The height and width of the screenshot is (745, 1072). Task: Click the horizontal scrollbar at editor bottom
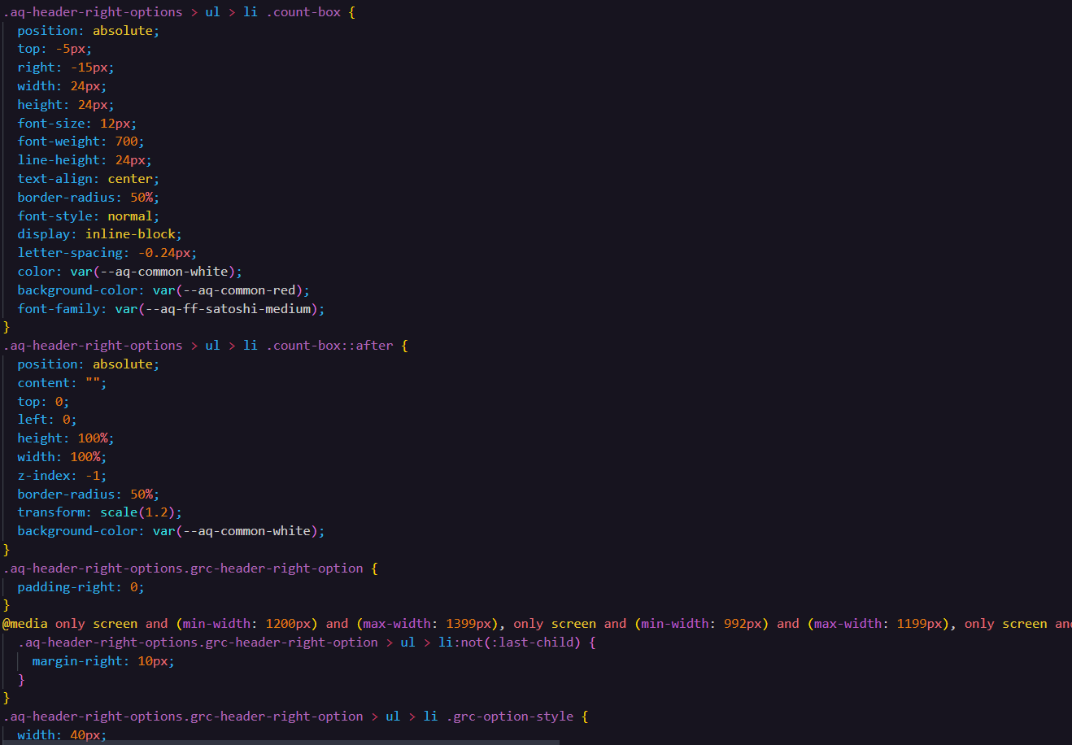[280, 742]
